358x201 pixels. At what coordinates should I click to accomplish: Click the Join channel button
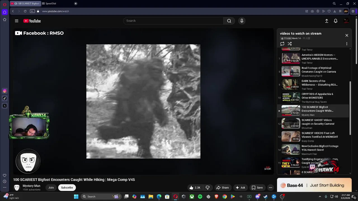(51, 188)
